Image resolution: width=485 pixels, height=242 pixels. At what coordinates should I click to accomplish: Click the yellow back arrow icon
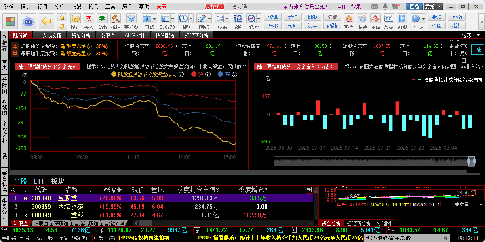(x=47, y=21)
